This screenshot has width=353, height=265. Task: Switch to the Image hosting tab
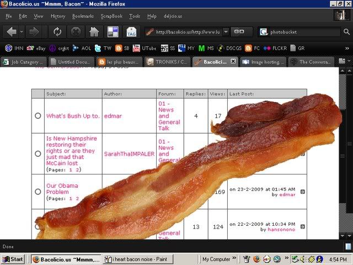point(263,62)
